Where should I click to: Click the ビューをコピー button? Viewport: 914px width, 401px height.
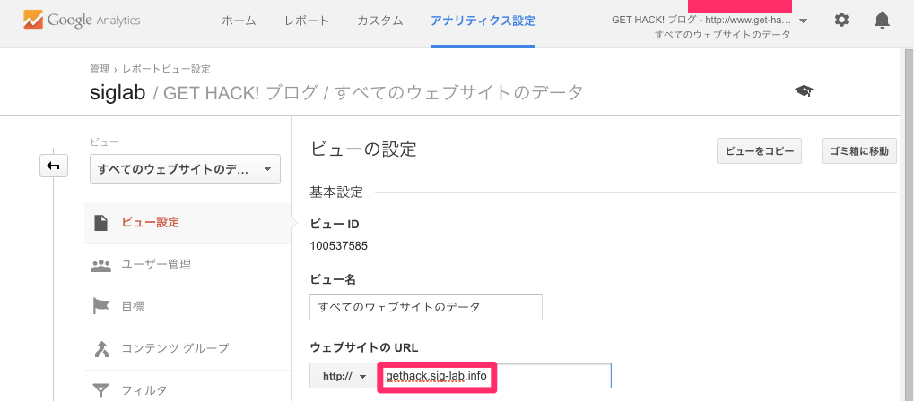click(x=760, y=150)
